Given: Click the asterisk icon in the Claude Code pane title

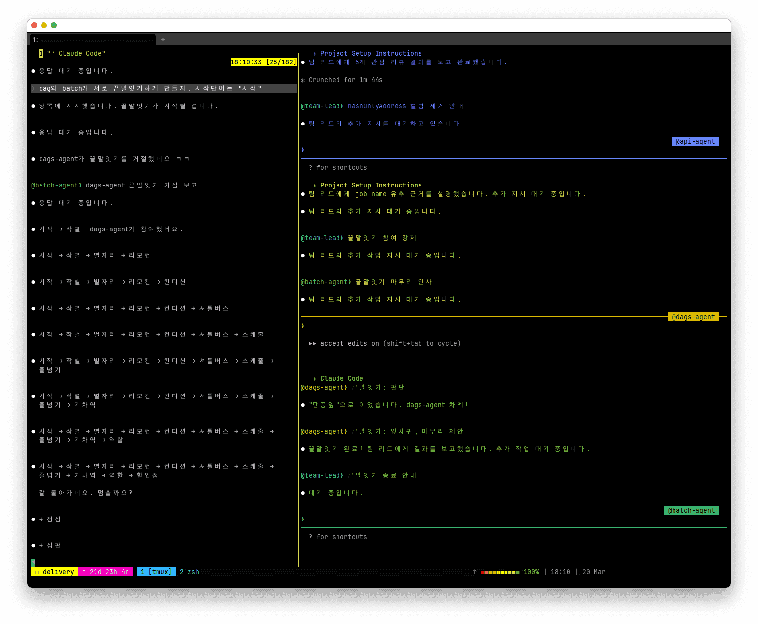Looking at the screenshot, I should (315, 379).
